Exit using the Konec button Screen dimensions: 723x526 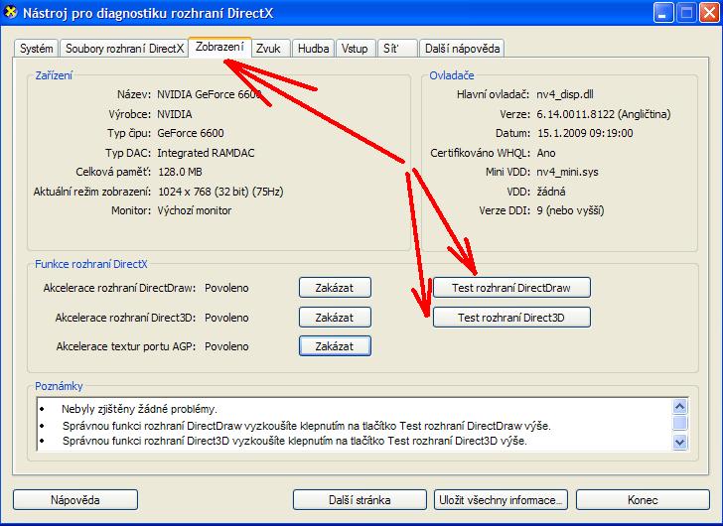[x=643, y=499]
